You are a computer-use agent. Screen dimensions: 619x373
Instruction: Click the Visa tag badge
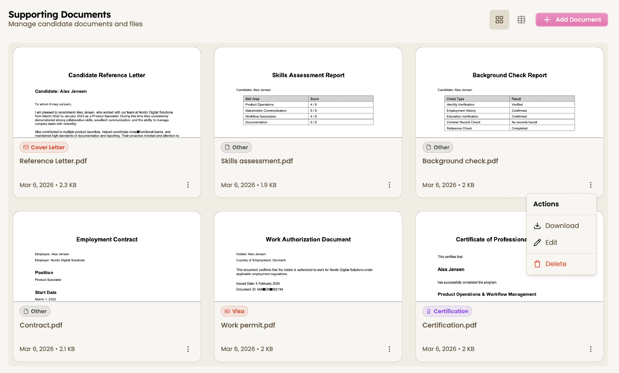[x=234, y=311]
